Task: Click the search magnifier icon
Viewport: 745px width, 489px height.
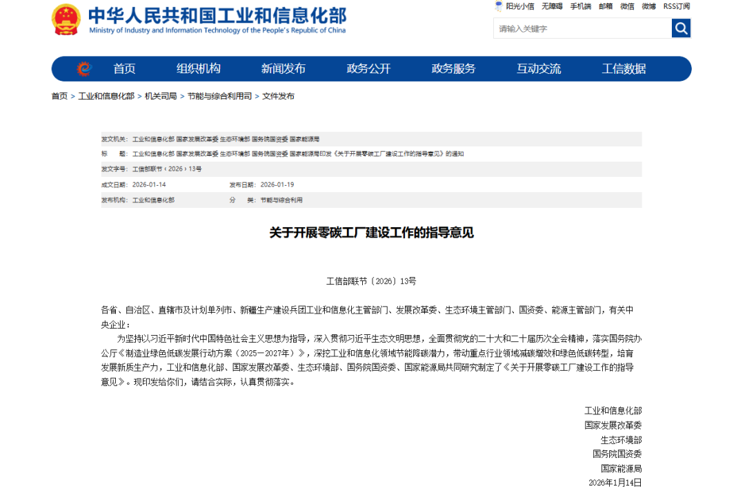Action: coord(681,28)
